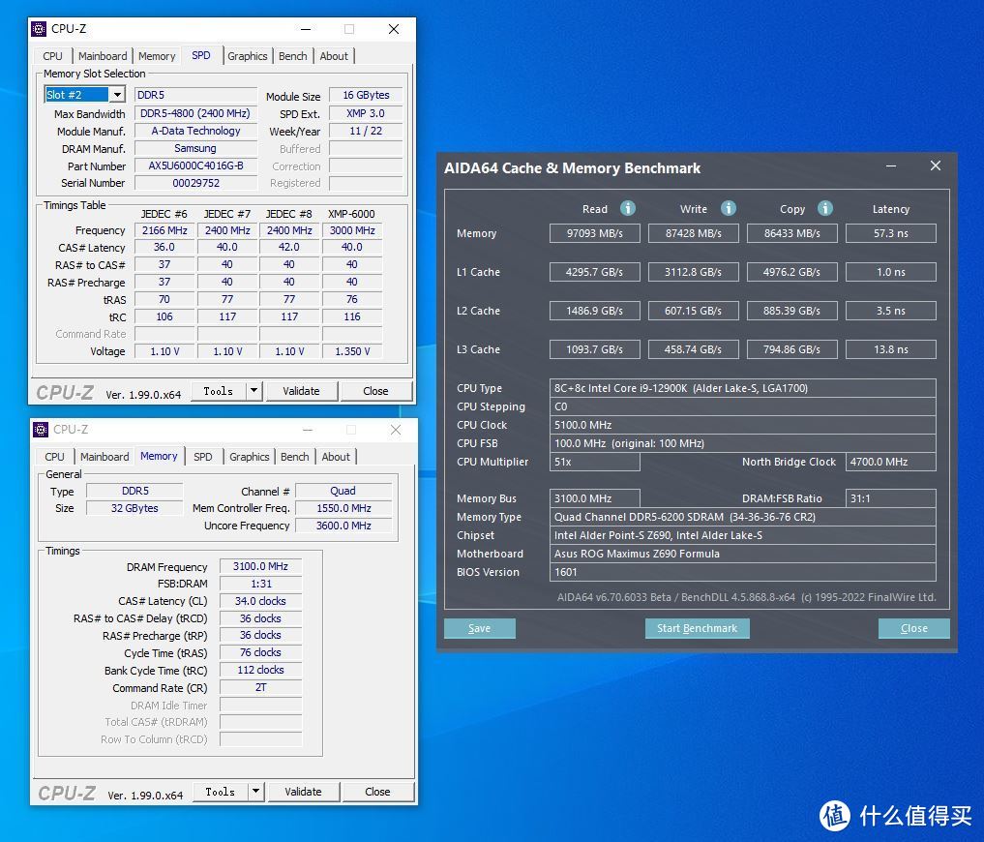The height and width of the screenshot is (842, 984).
Task: Click the Write info icon in AIDA64
Action: click(x=729, y=208)
